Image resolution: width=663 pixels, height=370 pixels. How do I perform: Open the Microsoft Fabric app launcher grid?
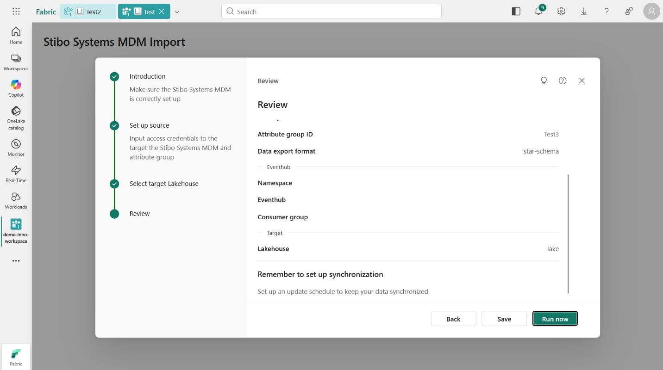(x=16, y=11)
